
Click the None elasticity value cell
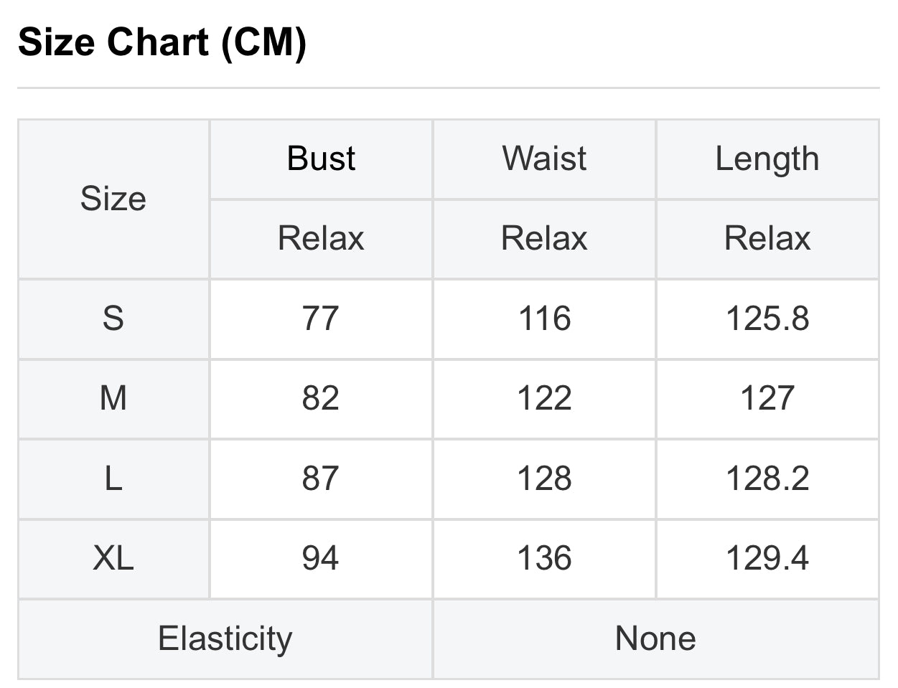(x=655, y=638)
